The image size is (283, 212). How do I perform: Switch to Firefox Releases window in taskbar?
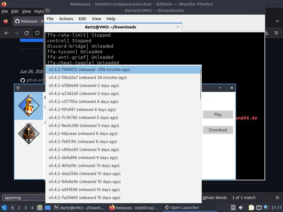click(134, 208)
